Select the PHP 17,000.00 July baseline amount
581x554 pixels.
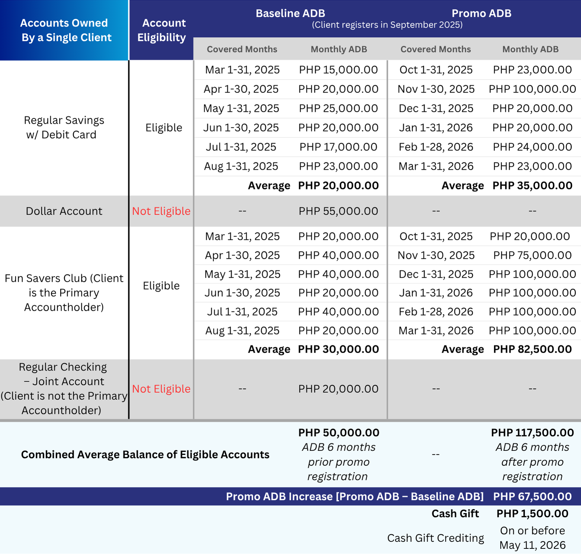pos(338,147)
